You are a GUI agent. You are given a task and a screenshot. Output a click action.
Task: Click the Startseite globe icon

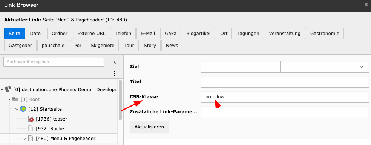click(23, 109)
